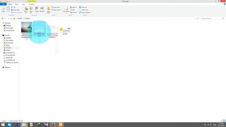Click the Copy icon in Clipboard group
Image resolution: width=226 pixels, height=127 pixels.
pos(3,10)
